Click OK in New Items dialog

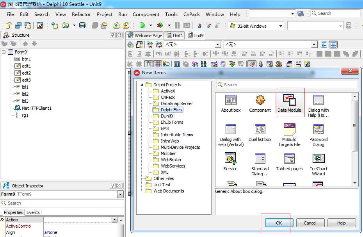click(279, 223)
